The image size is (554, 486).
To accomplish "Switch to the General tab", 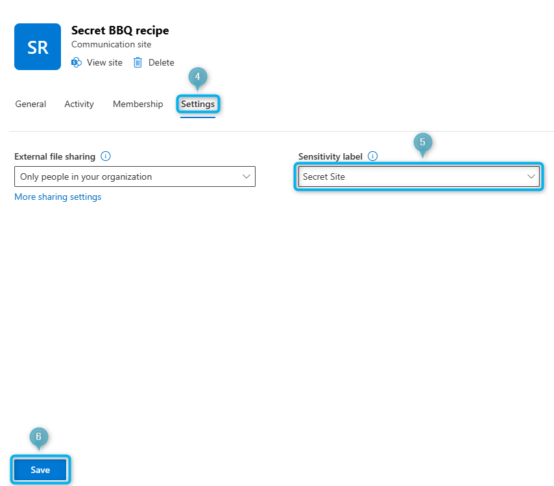I will pos(30,104).
